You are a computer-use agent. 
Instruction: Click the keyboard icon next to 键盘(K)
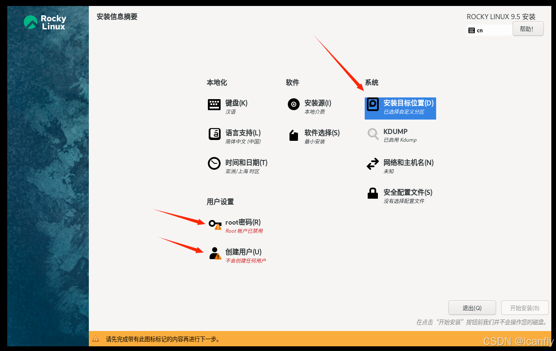point(214,105)
